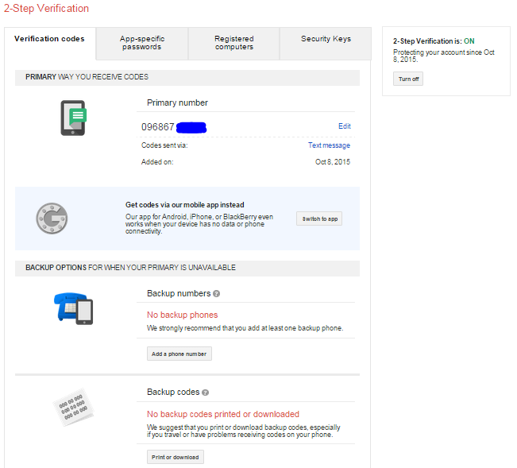Click help icon next to Backup numbers
The width and height of the screenshot is (517, 468).
217,294
